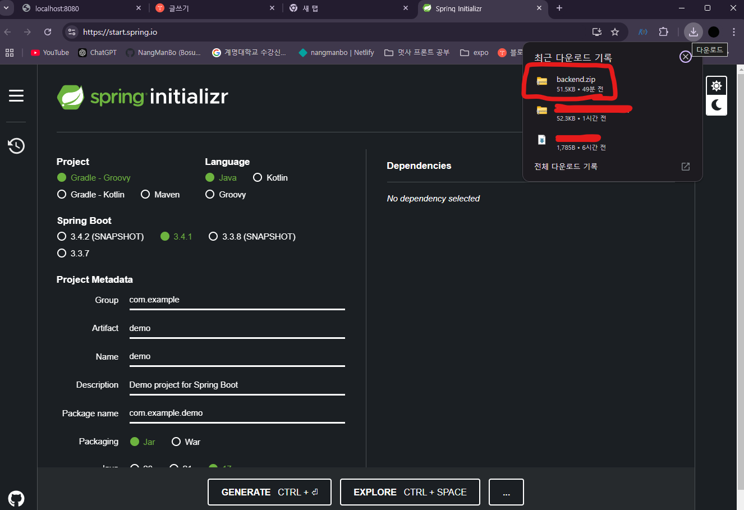The height and width of the screenshot is (510, 744).
Task: Click the ellipsis share button
Action: (506, 492)
